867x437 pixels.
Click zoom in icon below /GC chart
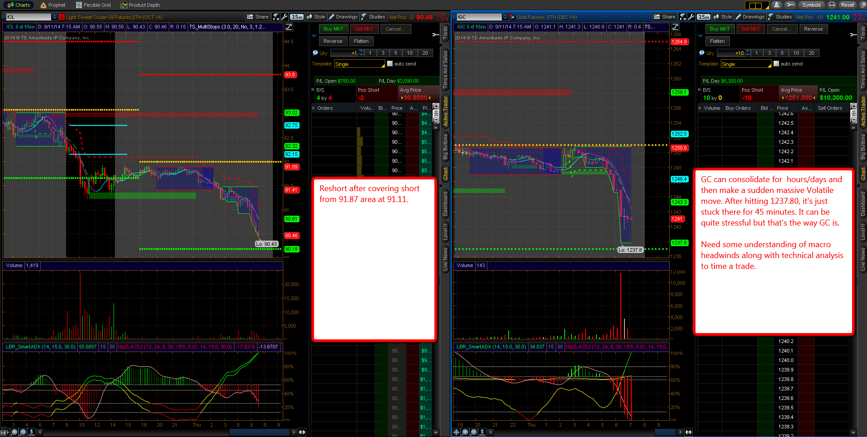(x=465, y=432)
